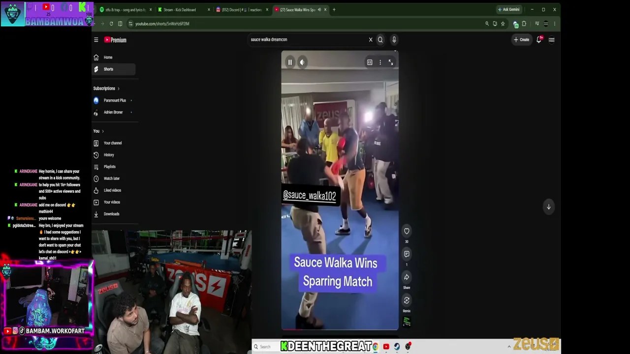Click the Windows taskbar Search box
The height and width of the screenshot is (354, 630).
[266, 347]
